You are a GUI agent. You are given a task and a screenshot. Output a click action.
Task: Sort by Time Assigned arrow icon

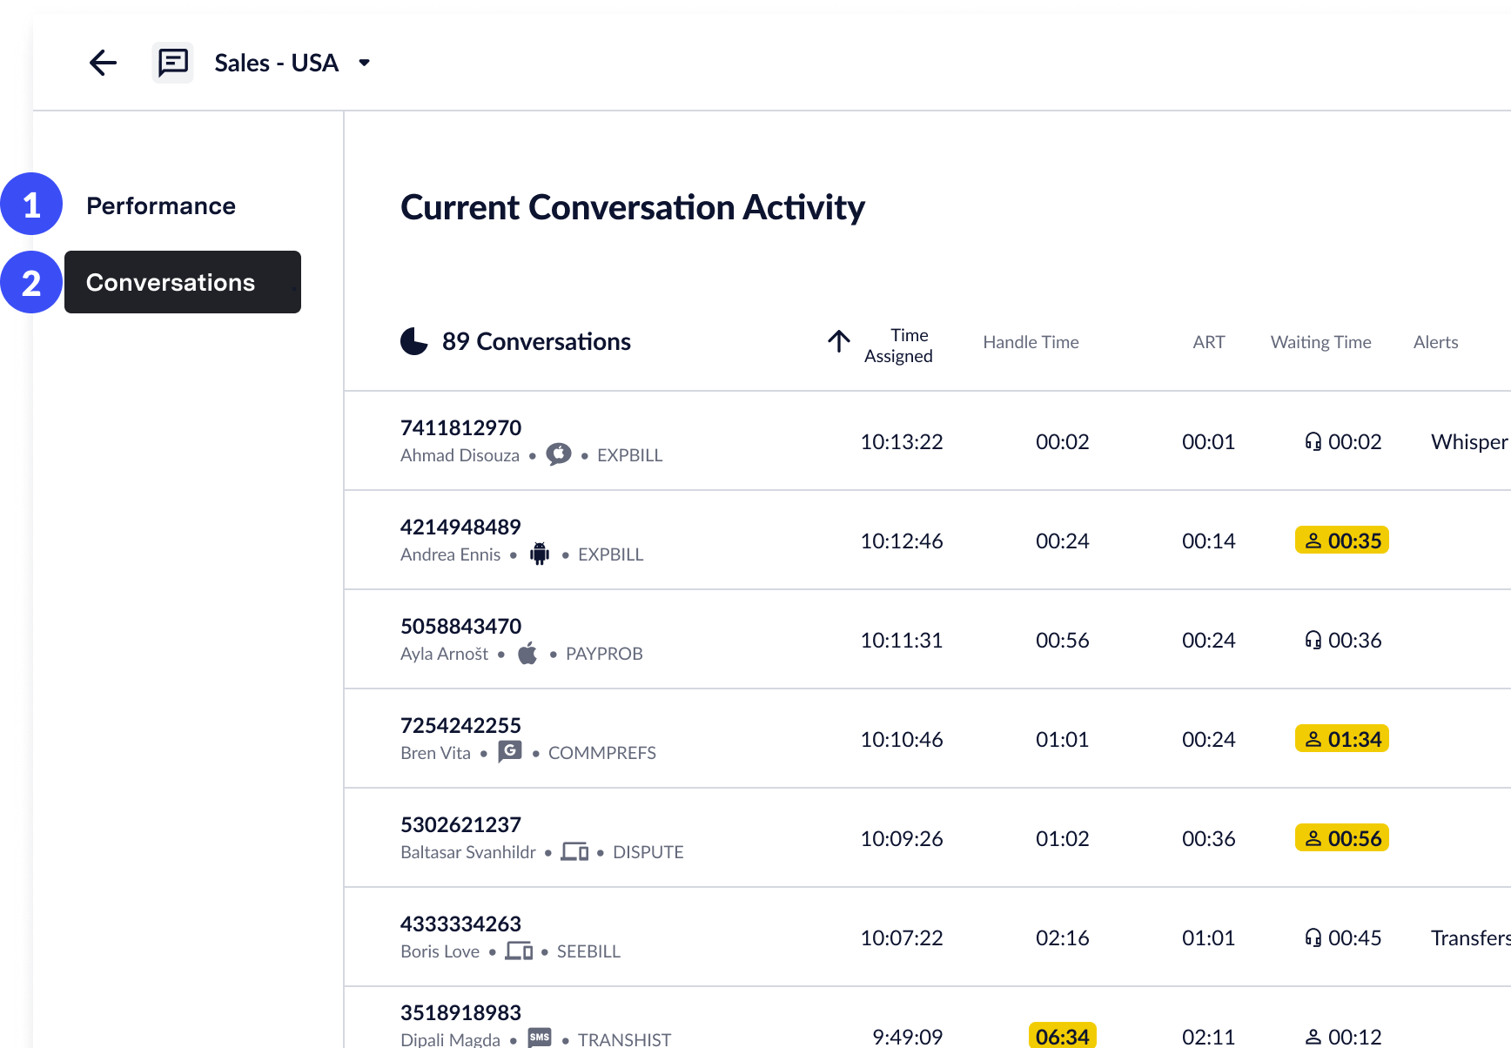tap(838, 341)
